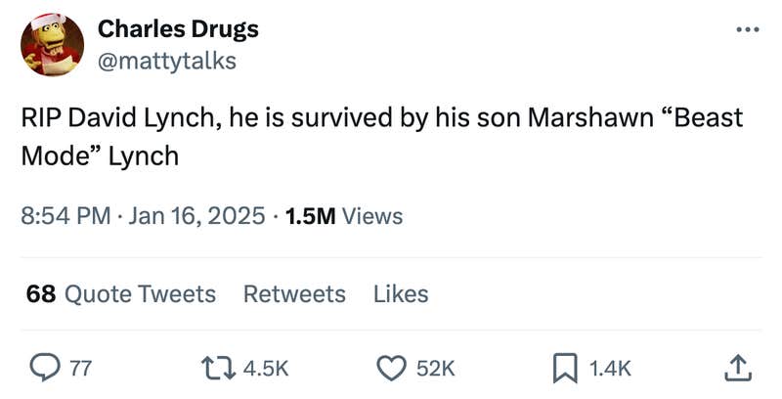The width and height of the screenshot is (782, 399).
Task: Open the 1.5M Views analytics
Action: point(344,216)
